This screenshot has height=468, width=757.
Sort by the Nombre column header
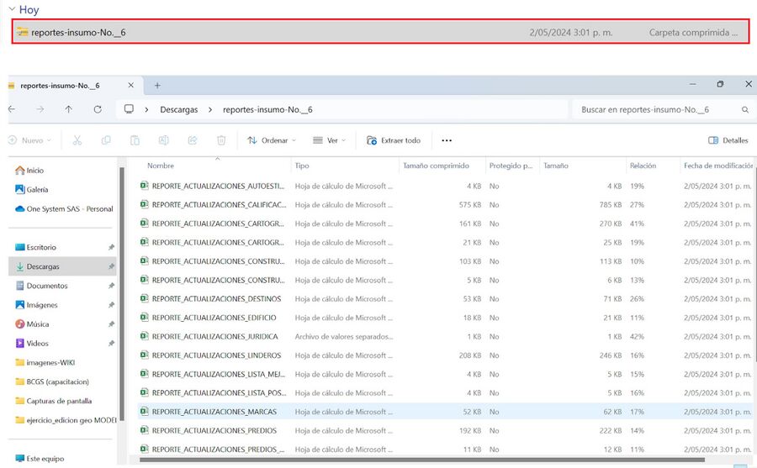point(161,166)
